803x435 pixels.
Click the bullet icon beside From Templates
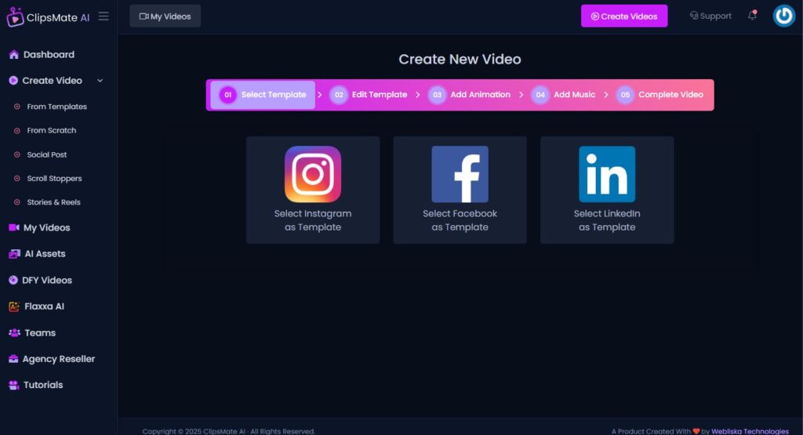[x=17, y=107]
